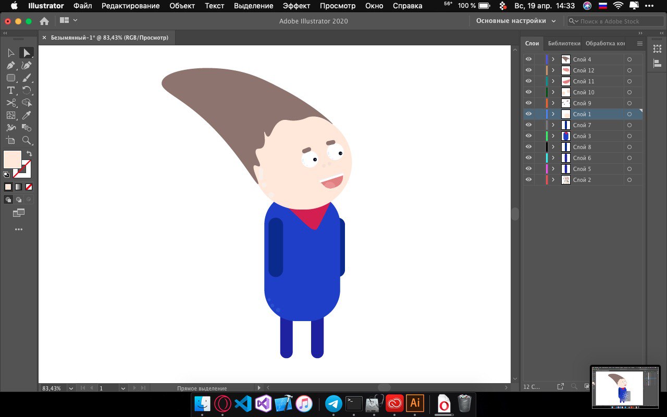
Task: Click the fill color swatch
Action: 13,160
